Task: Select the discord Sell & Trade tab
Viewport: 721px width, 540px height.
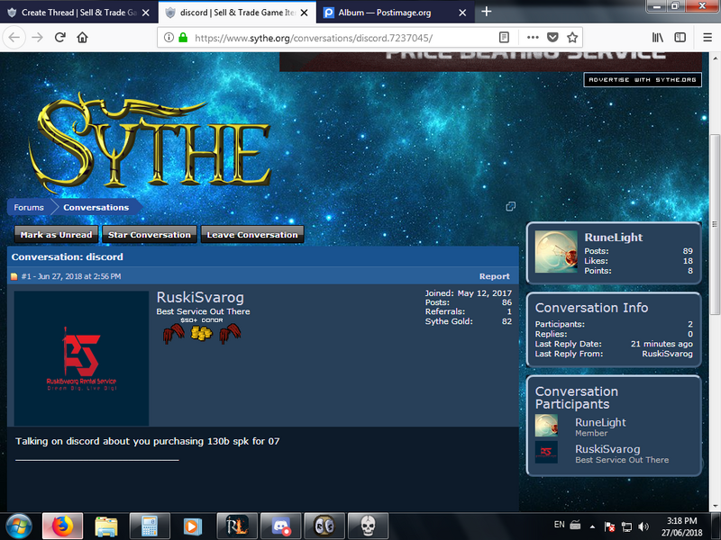Action: pos(237,13)
